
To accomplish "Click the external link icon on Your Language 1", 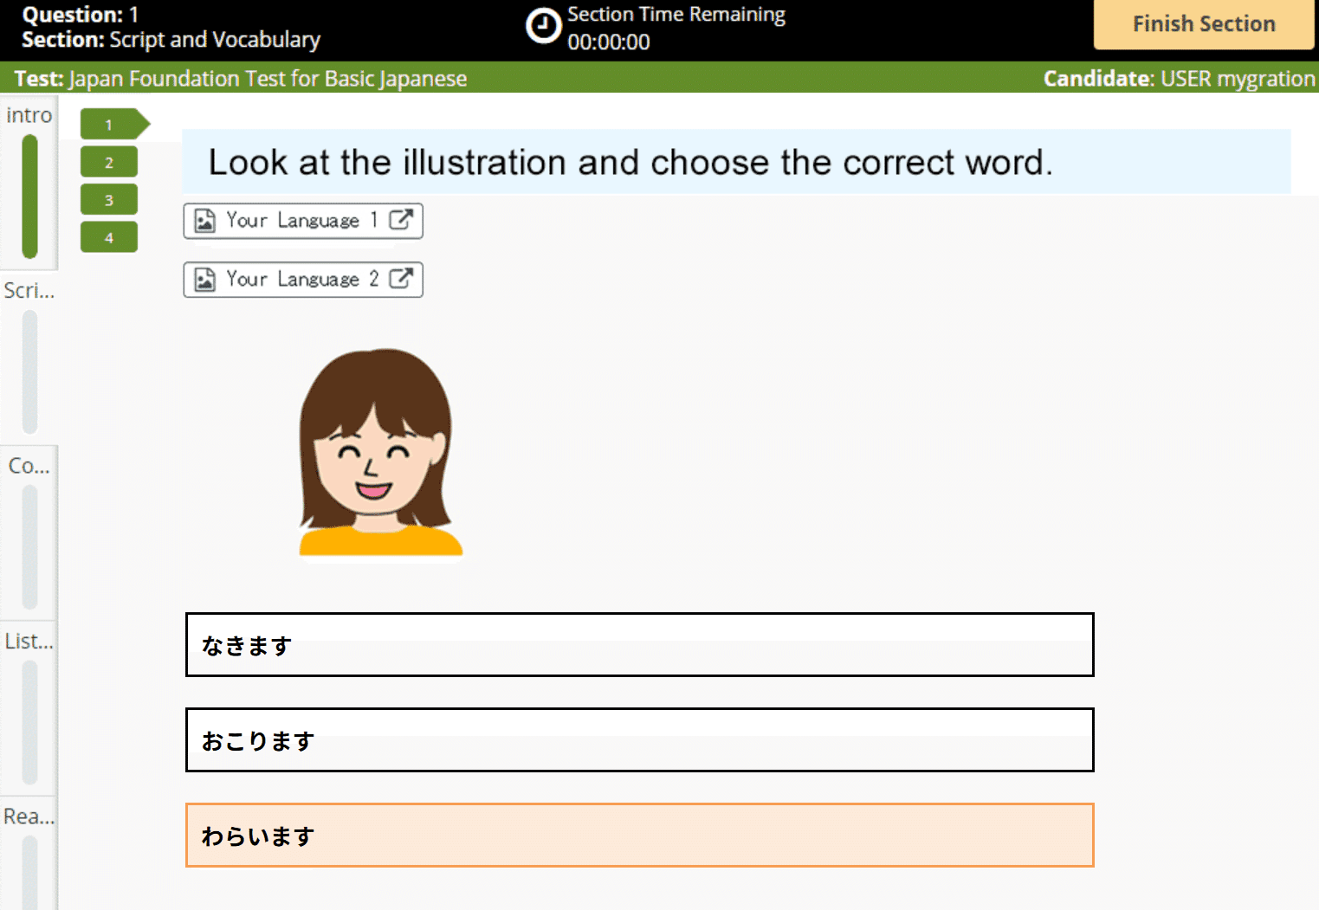I will tap(403, 220).
